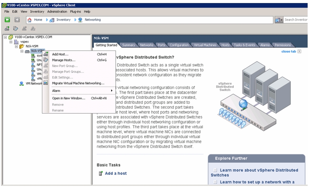Click the Networking globe icon in breadcrumb
Image resolution: width=309 pixels, height=196 pixels.
[x=80, y=20]
